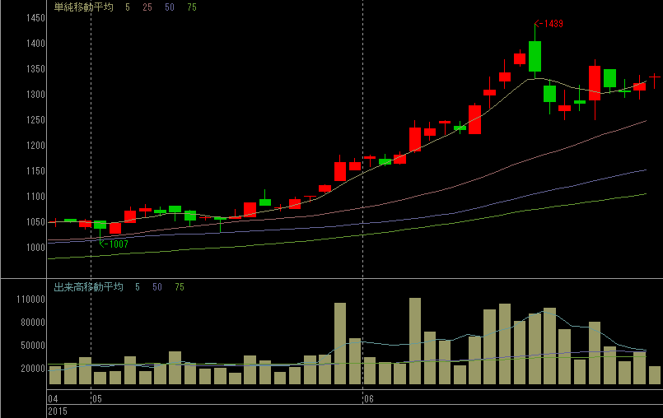Viewport: 663px width, 418px height.
Task: Click the 2015 year label
Action: point(58,411)
